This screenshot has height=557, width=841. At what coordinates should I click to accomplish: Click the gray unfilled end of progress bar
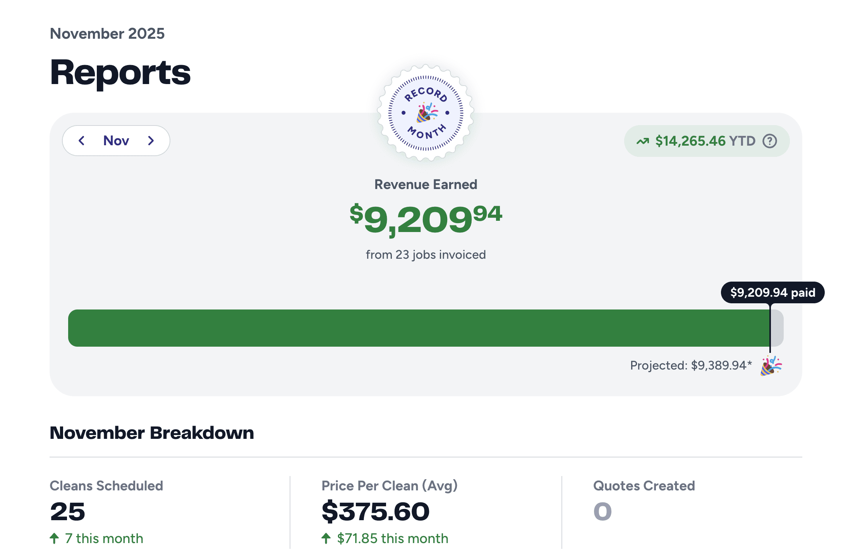pos(777,328)
